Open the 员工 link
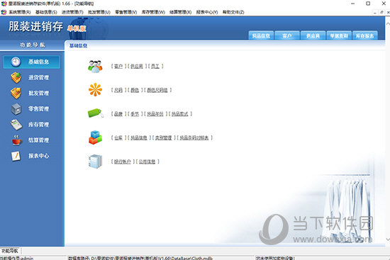Screen dimensions: 390x260 point(155,66)
